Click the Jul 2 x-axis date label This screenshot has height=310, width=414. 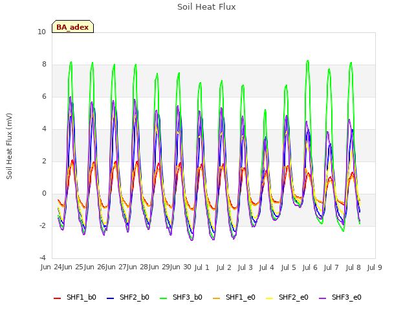(224, 267)
